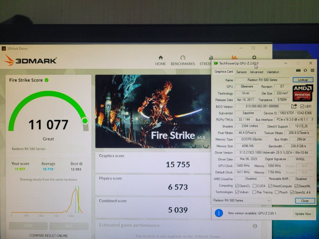Click the Graphics score value 15 755

(178, 164)
